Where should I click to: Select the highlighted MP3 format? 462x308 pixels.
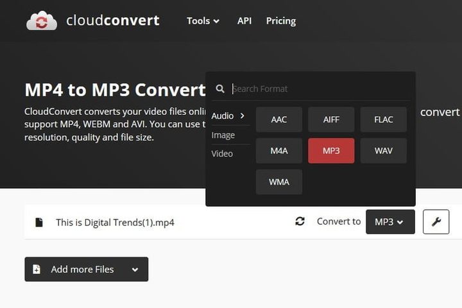click(331, 151)
